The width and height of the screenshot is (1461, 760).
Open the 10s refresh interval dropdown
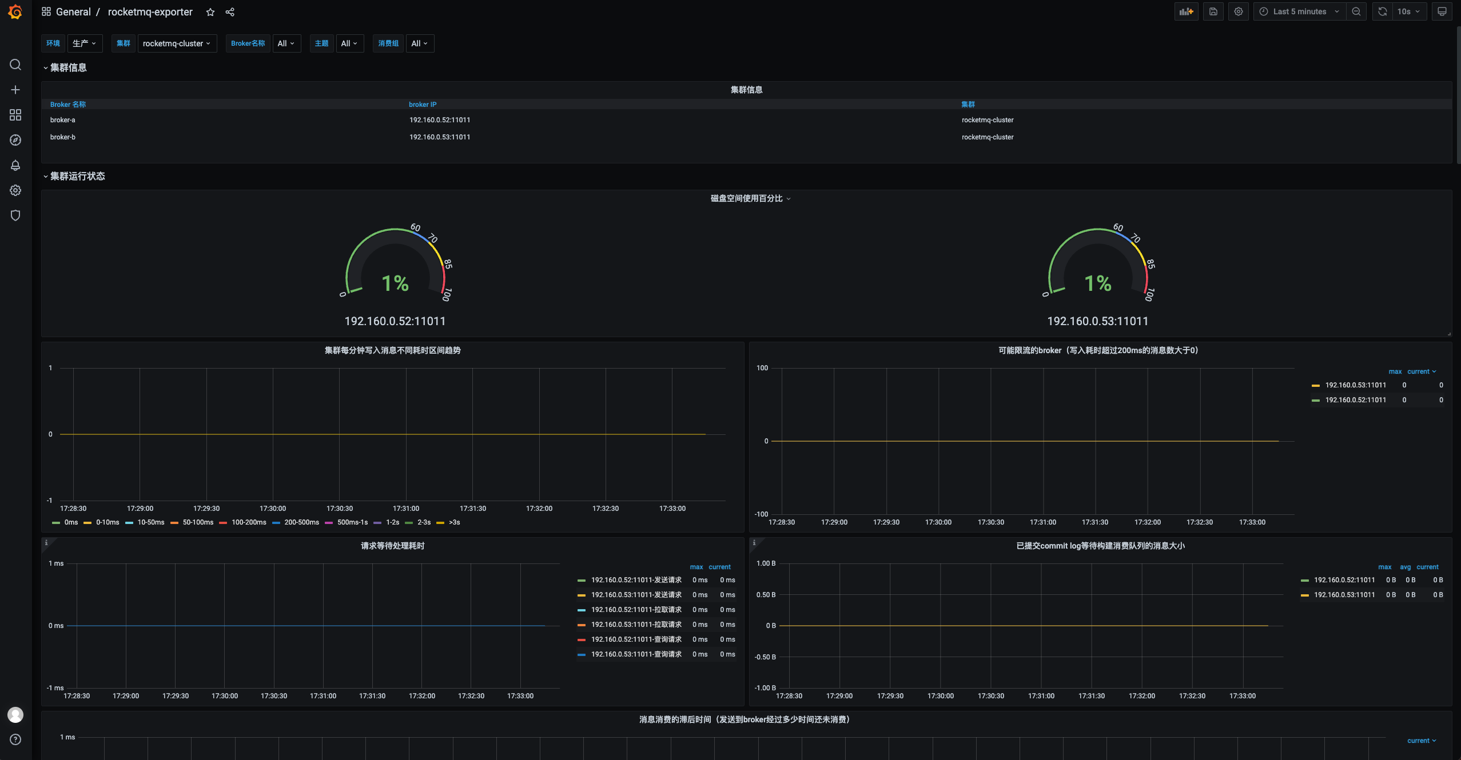(x=1409, y=11)
